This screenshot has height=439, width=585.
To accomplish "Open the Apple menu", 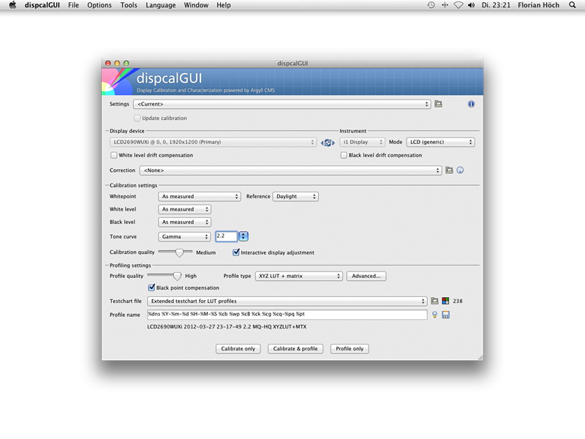I will (12, 5).
